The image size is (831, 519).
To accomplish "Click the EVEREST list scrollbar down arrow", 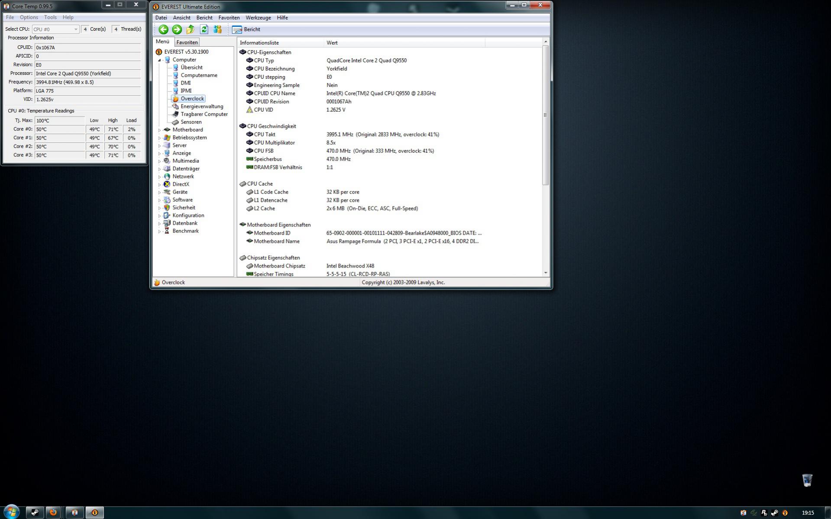I will pyautogui.click(x=546, y=273).
